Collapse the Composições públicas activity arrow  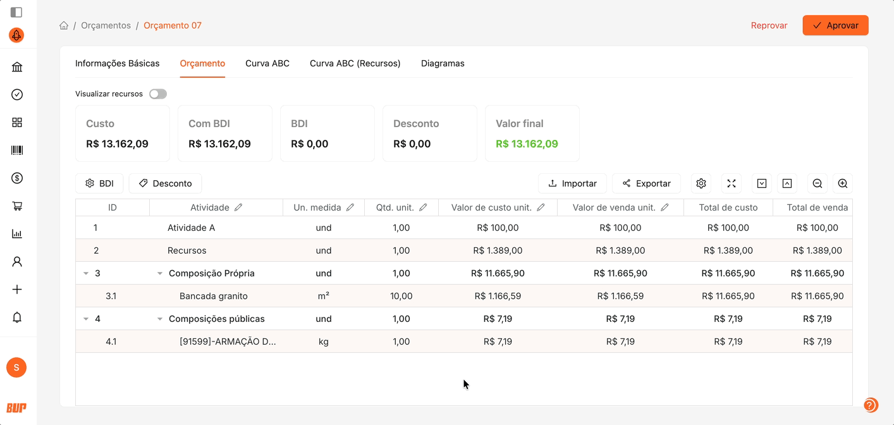[160, 319]
